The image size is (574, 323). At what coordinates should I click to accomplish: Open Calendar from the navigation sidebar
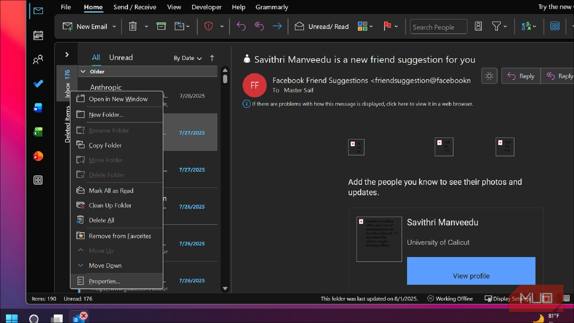click(38, 35)
